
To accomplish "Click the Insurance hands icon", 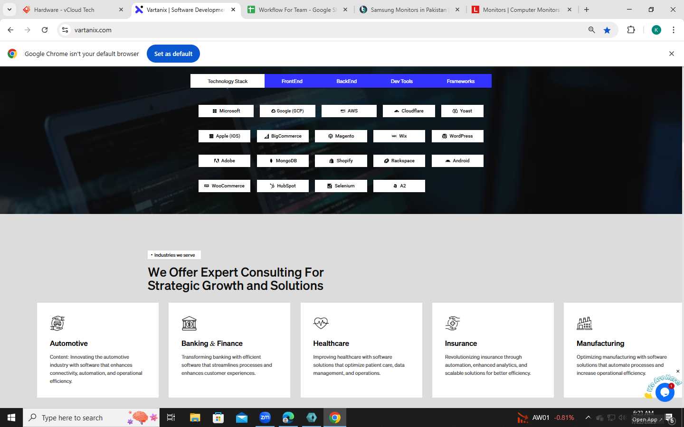I will (x=453, y=323).
